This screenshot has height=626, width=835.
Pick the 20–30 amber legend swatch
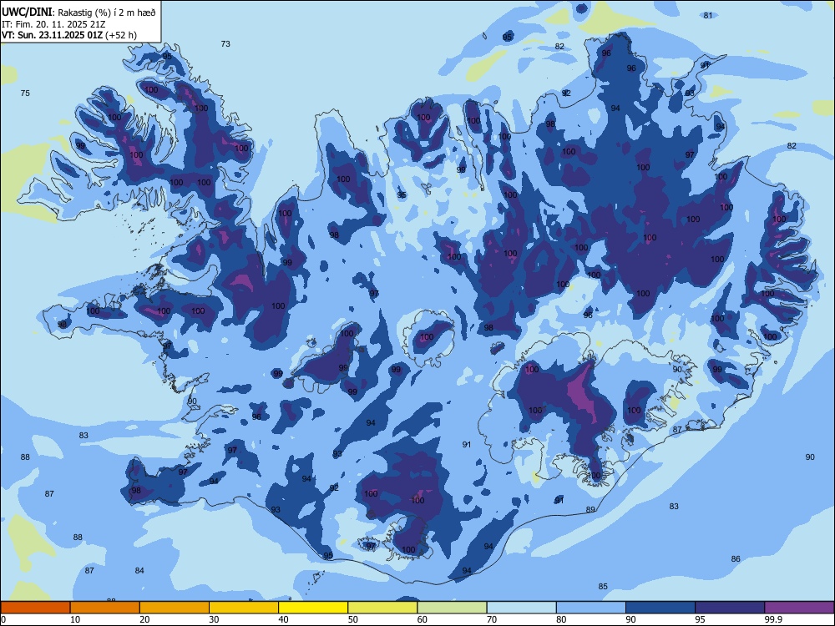coord(175,608)
